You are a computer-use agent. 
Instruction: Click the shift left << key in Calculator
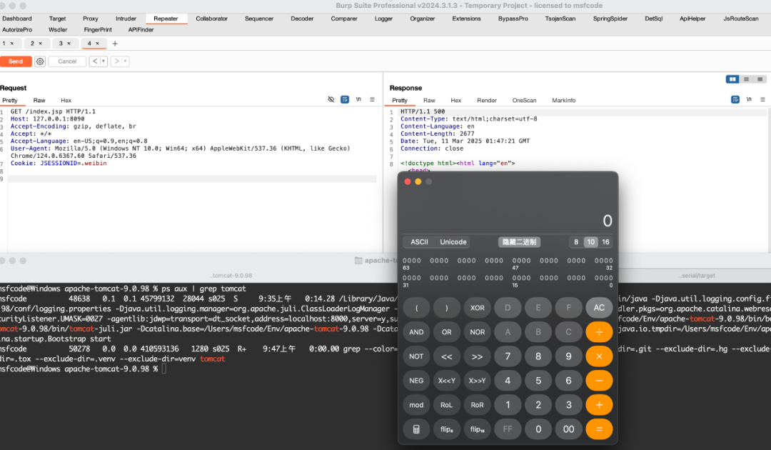[x=446, y=356]
